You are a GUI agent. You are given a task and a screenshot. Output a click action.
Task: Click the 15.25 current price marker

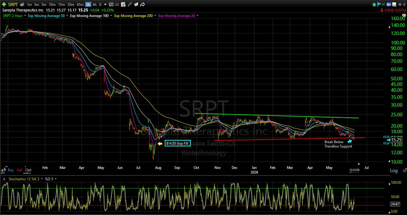[395, 139]
